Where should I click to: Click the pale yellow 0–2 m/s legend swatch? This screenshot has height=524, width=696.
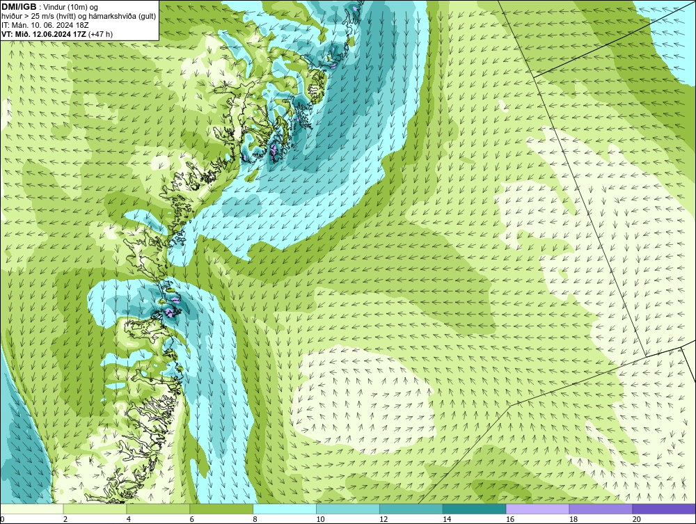point(32,509)
